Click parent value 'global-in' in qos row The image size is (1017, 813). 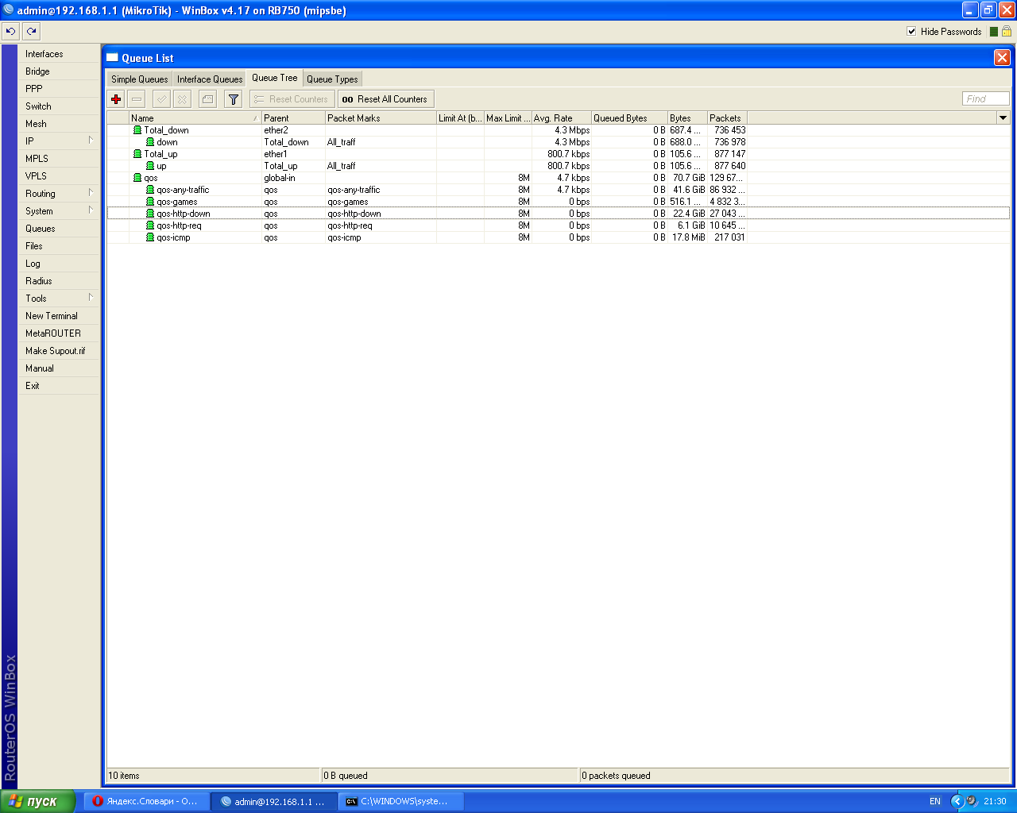click(x=280, y=178)
